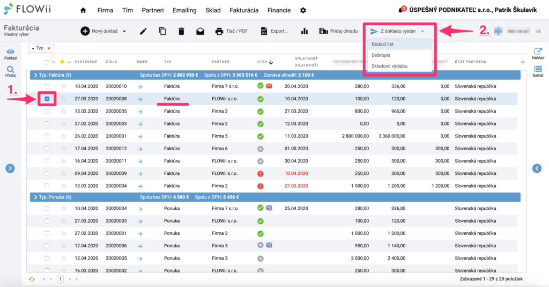Open the Fakturácia menu
Image resolution: width=549 pixels, height=287 pixels.
244,10
